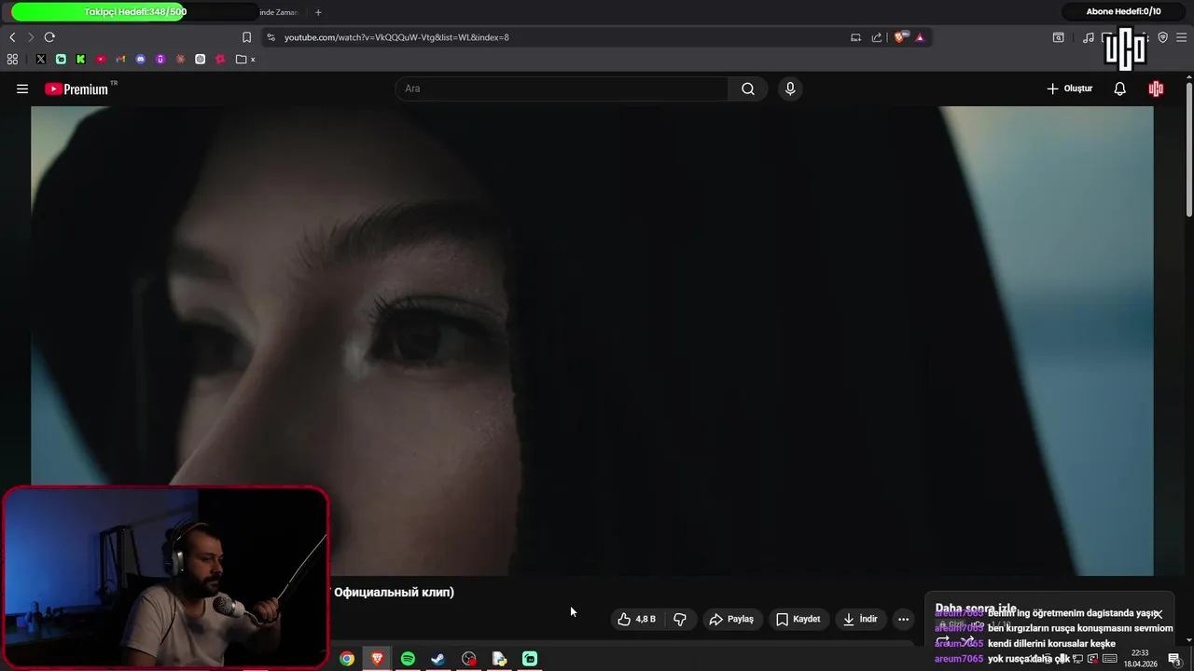Reload the page
The width and height of the screenshot is (1194, 671).
pos(49,37)
